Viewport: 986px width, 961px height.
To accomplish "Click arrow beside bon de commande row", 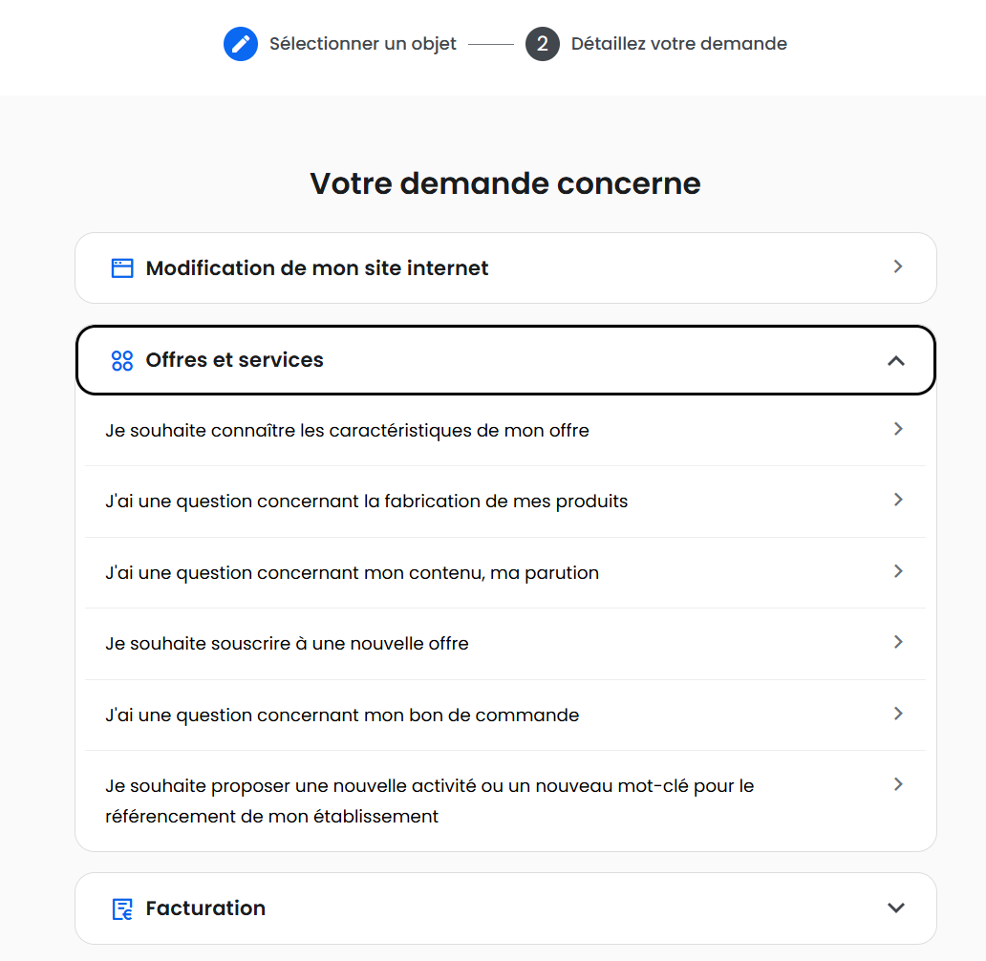I will click(x=897, y=714).
